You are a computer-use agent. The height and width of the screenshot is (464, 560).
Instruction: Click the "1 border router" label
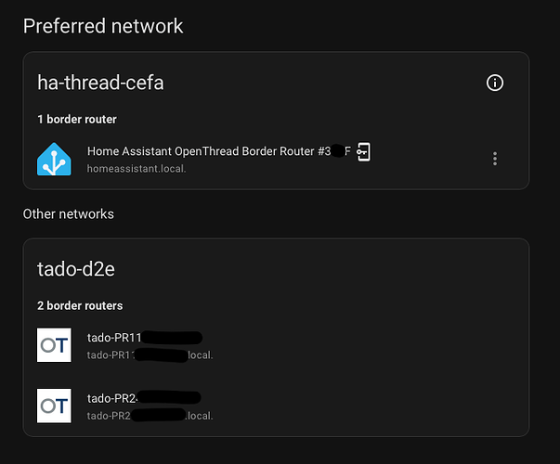click(77, 119)
